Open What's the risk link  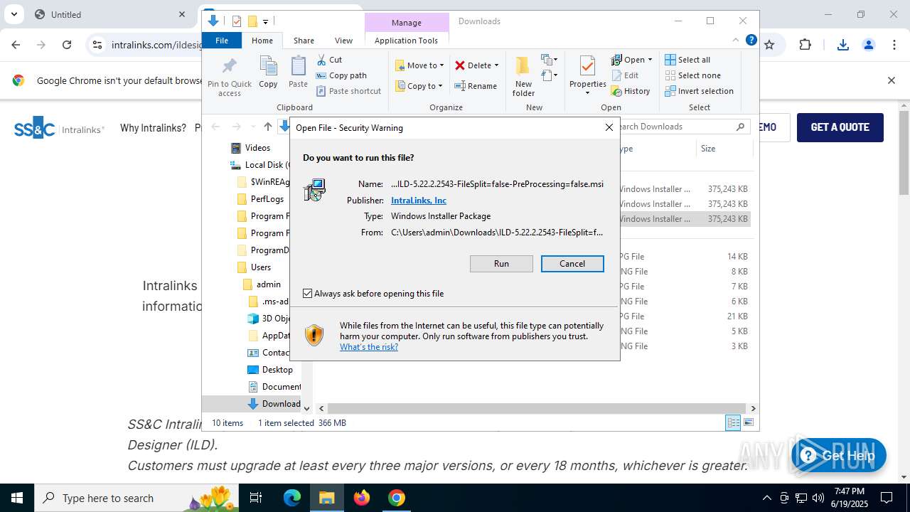pos(369,347)
